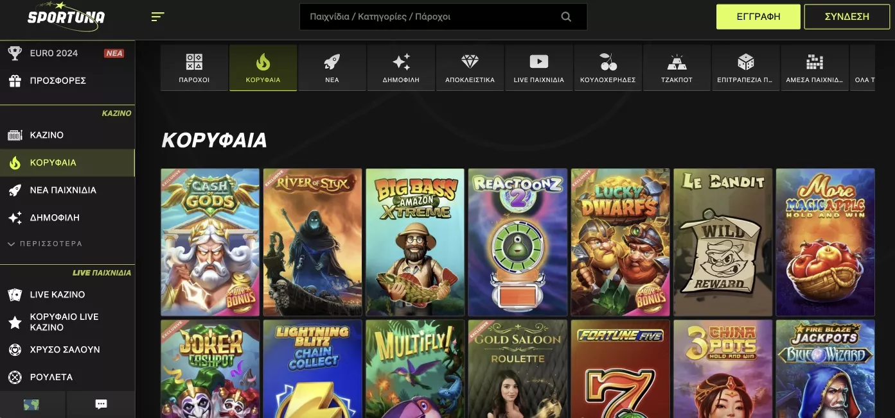
Task: Open the live chat bubble icon
Action: [101, 405]
